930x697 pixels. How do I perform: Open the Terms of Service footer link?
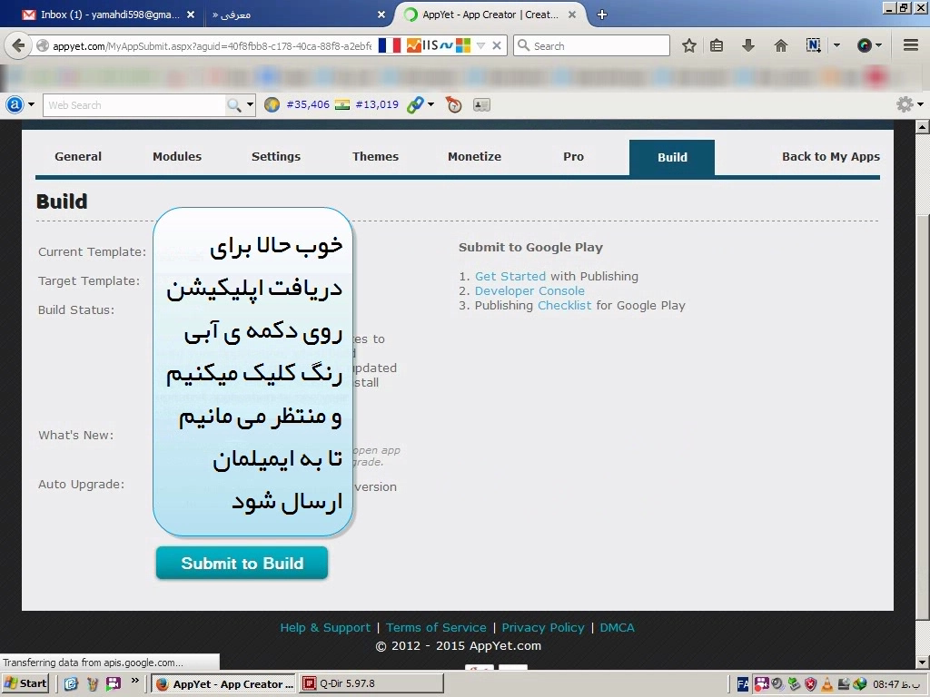point(436,628)
